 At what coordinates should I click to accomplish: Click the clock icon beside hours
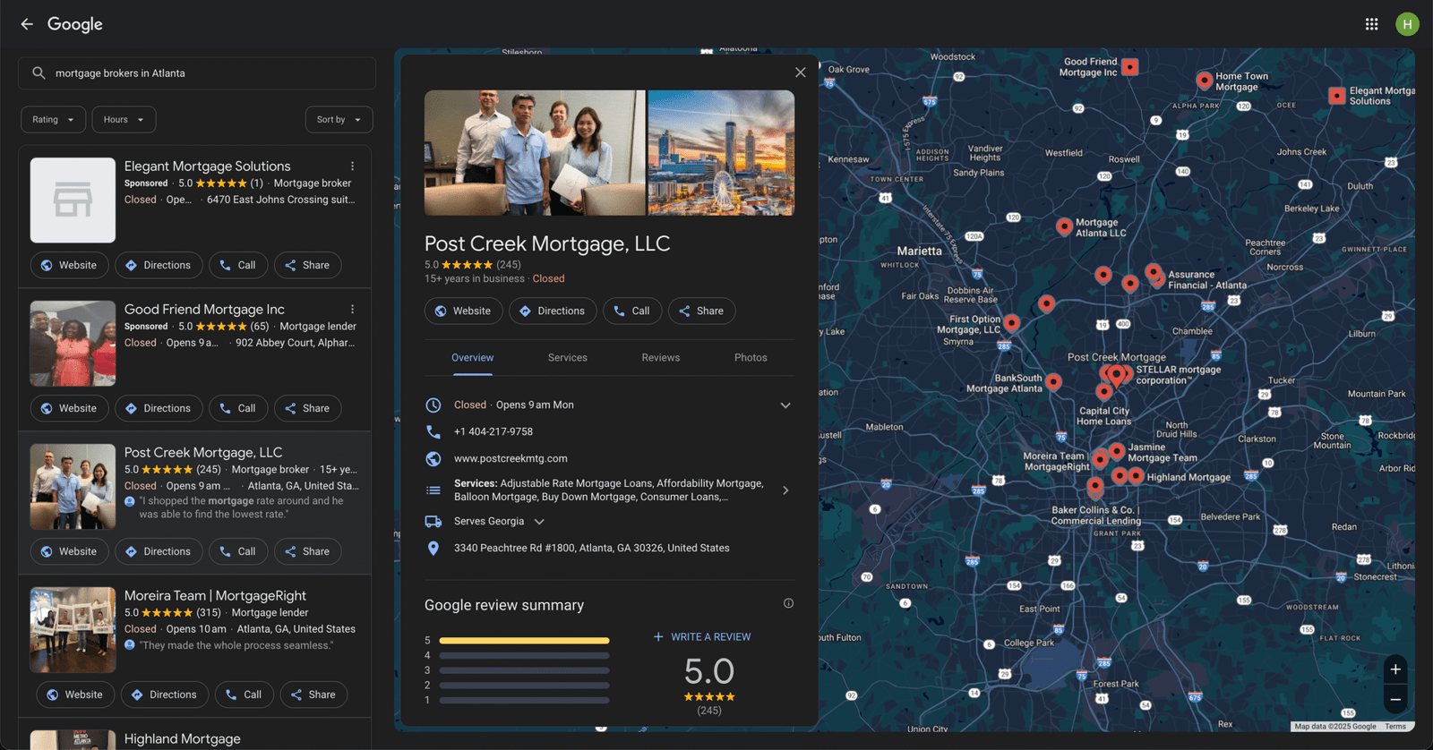433,405
